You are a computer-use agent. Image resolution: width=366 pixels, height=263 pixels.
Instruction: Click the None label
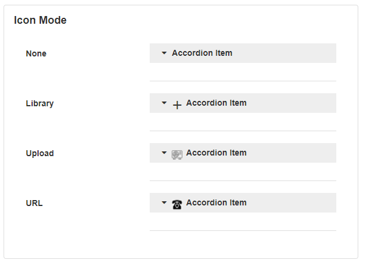[x=36, y=53]
